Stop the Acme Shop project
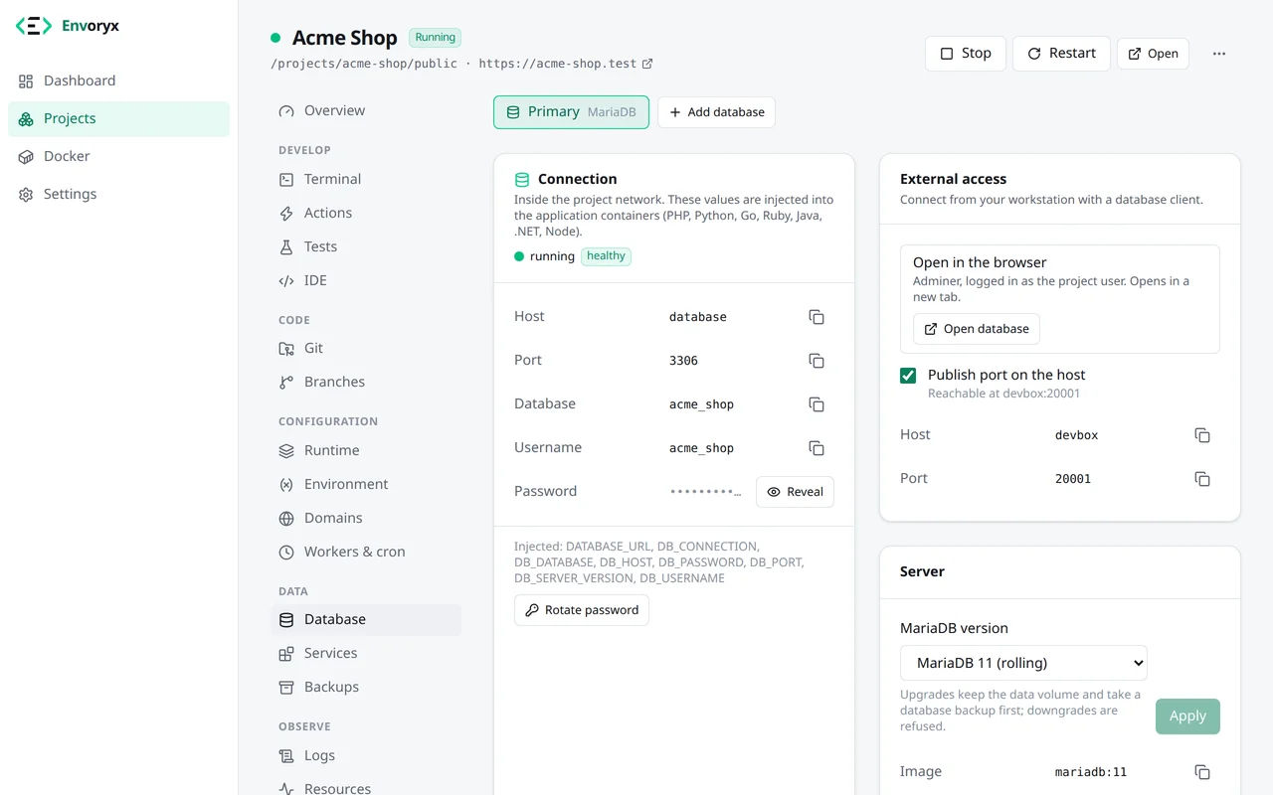This screenshot has width=1273, height=795. (x=965, y=54)
